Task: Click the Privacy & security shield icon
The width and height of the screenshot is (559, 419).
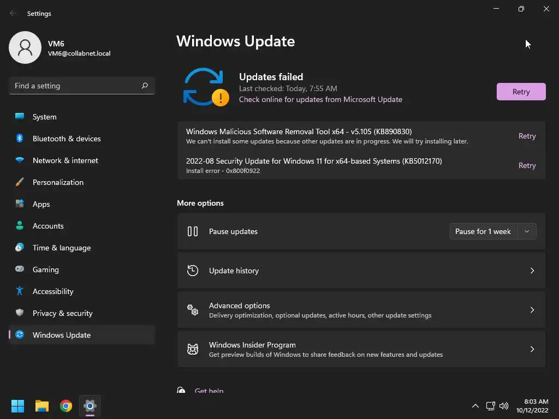Action: 20,313
